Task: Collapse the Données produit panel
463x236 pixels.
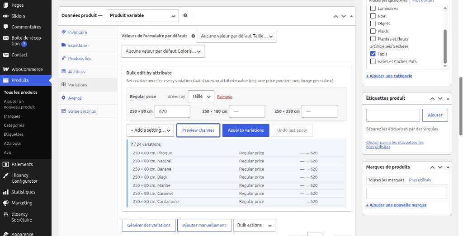Action: pyautogui.click(x=351, y=16)
